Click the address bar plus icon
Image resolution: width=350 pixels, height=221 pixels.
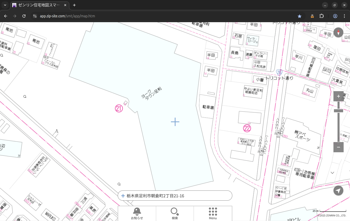[x=123, y=196]
